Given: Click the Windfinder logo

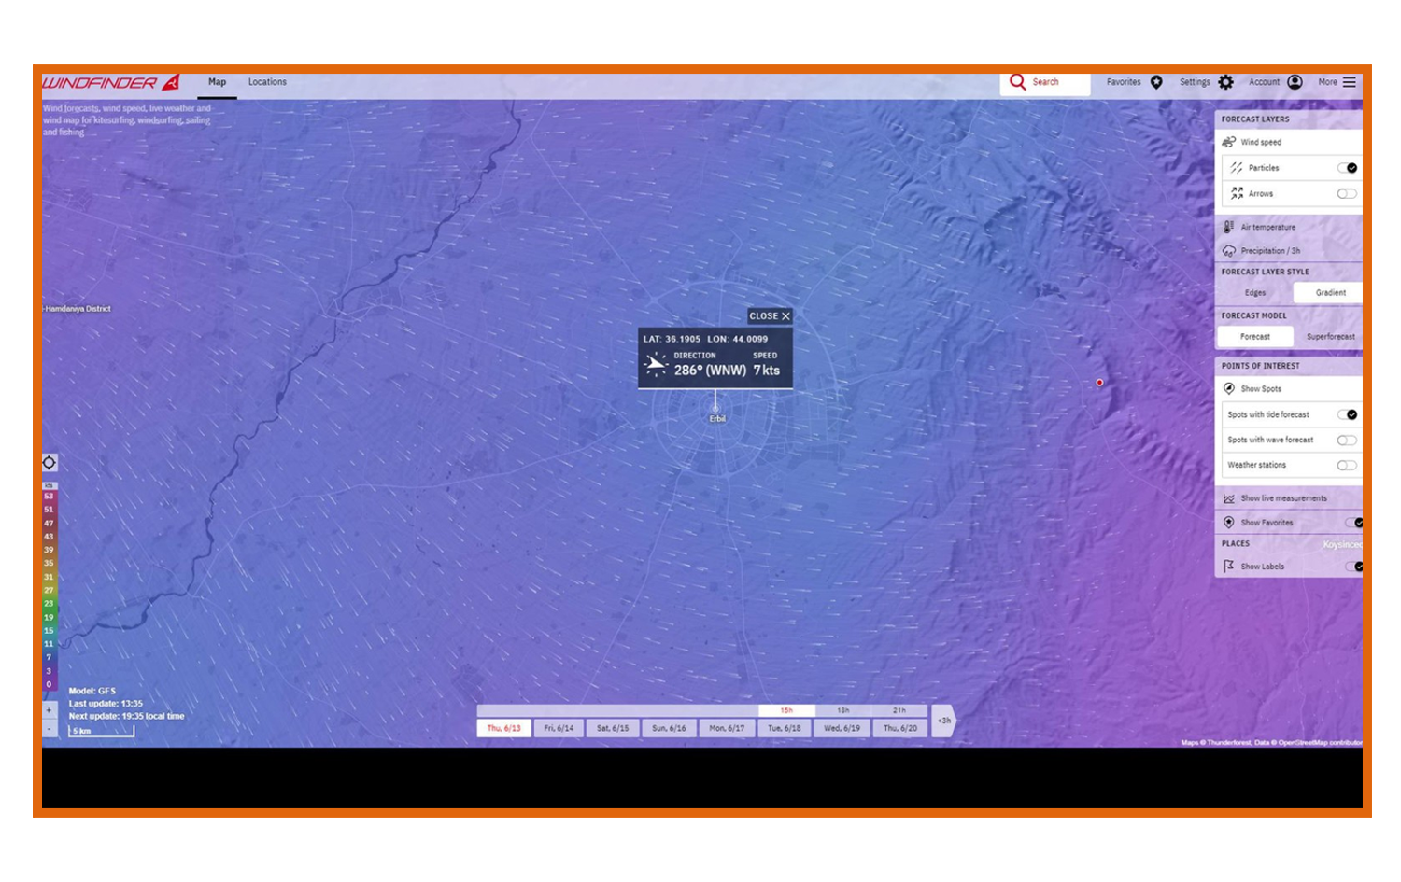Looking at the screenshot, I should pyautogui.click(x=110, y=83).
